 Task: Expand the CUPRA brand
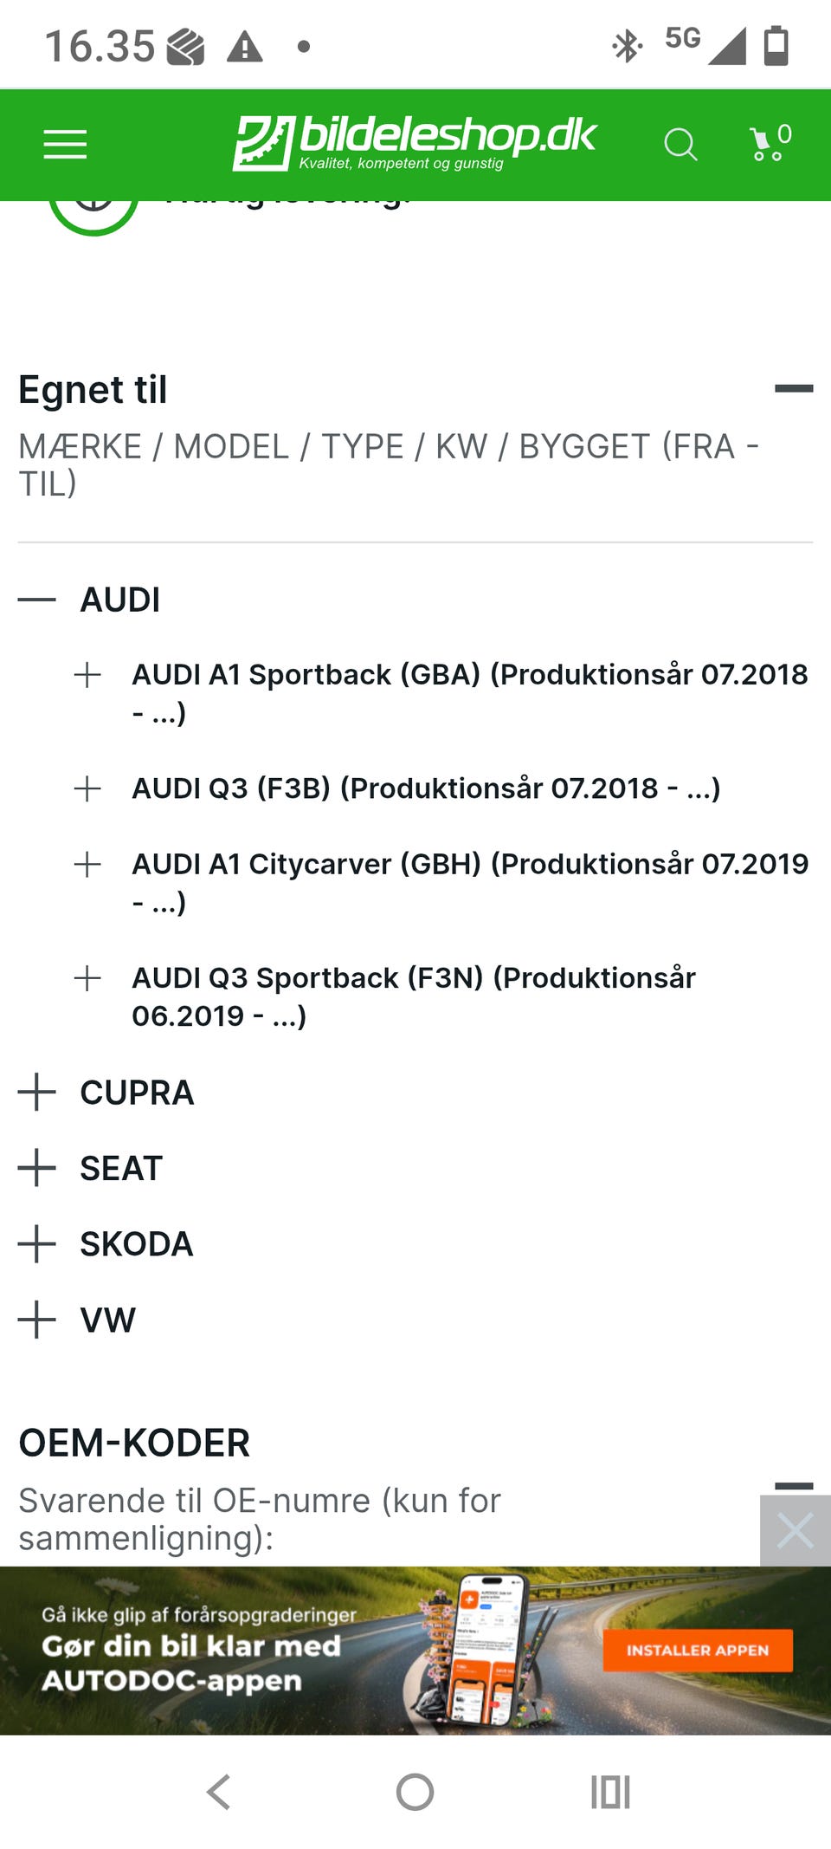tap(37, 1093)
